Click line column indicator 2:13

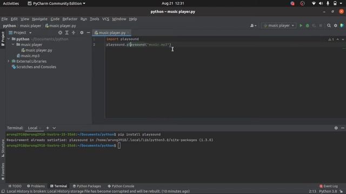[x=312, y=191]
